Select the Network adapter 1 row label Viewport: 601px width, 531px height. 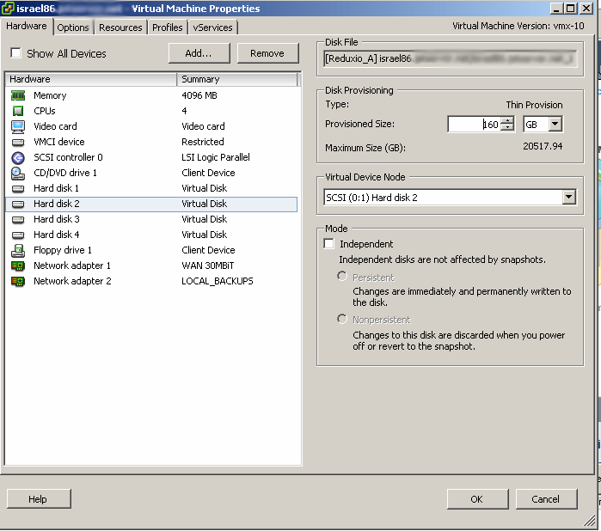[x=72, y=265]
